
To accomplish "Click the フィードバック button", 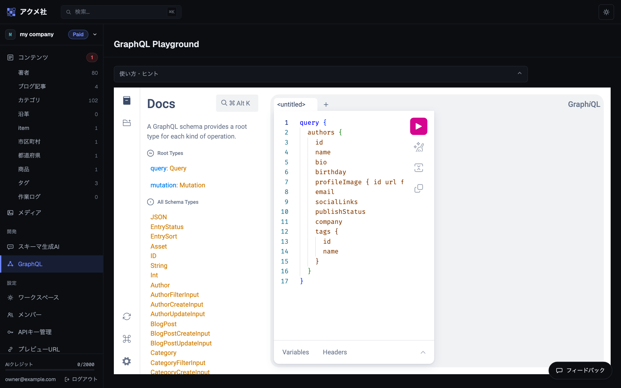I will [580, 370].
